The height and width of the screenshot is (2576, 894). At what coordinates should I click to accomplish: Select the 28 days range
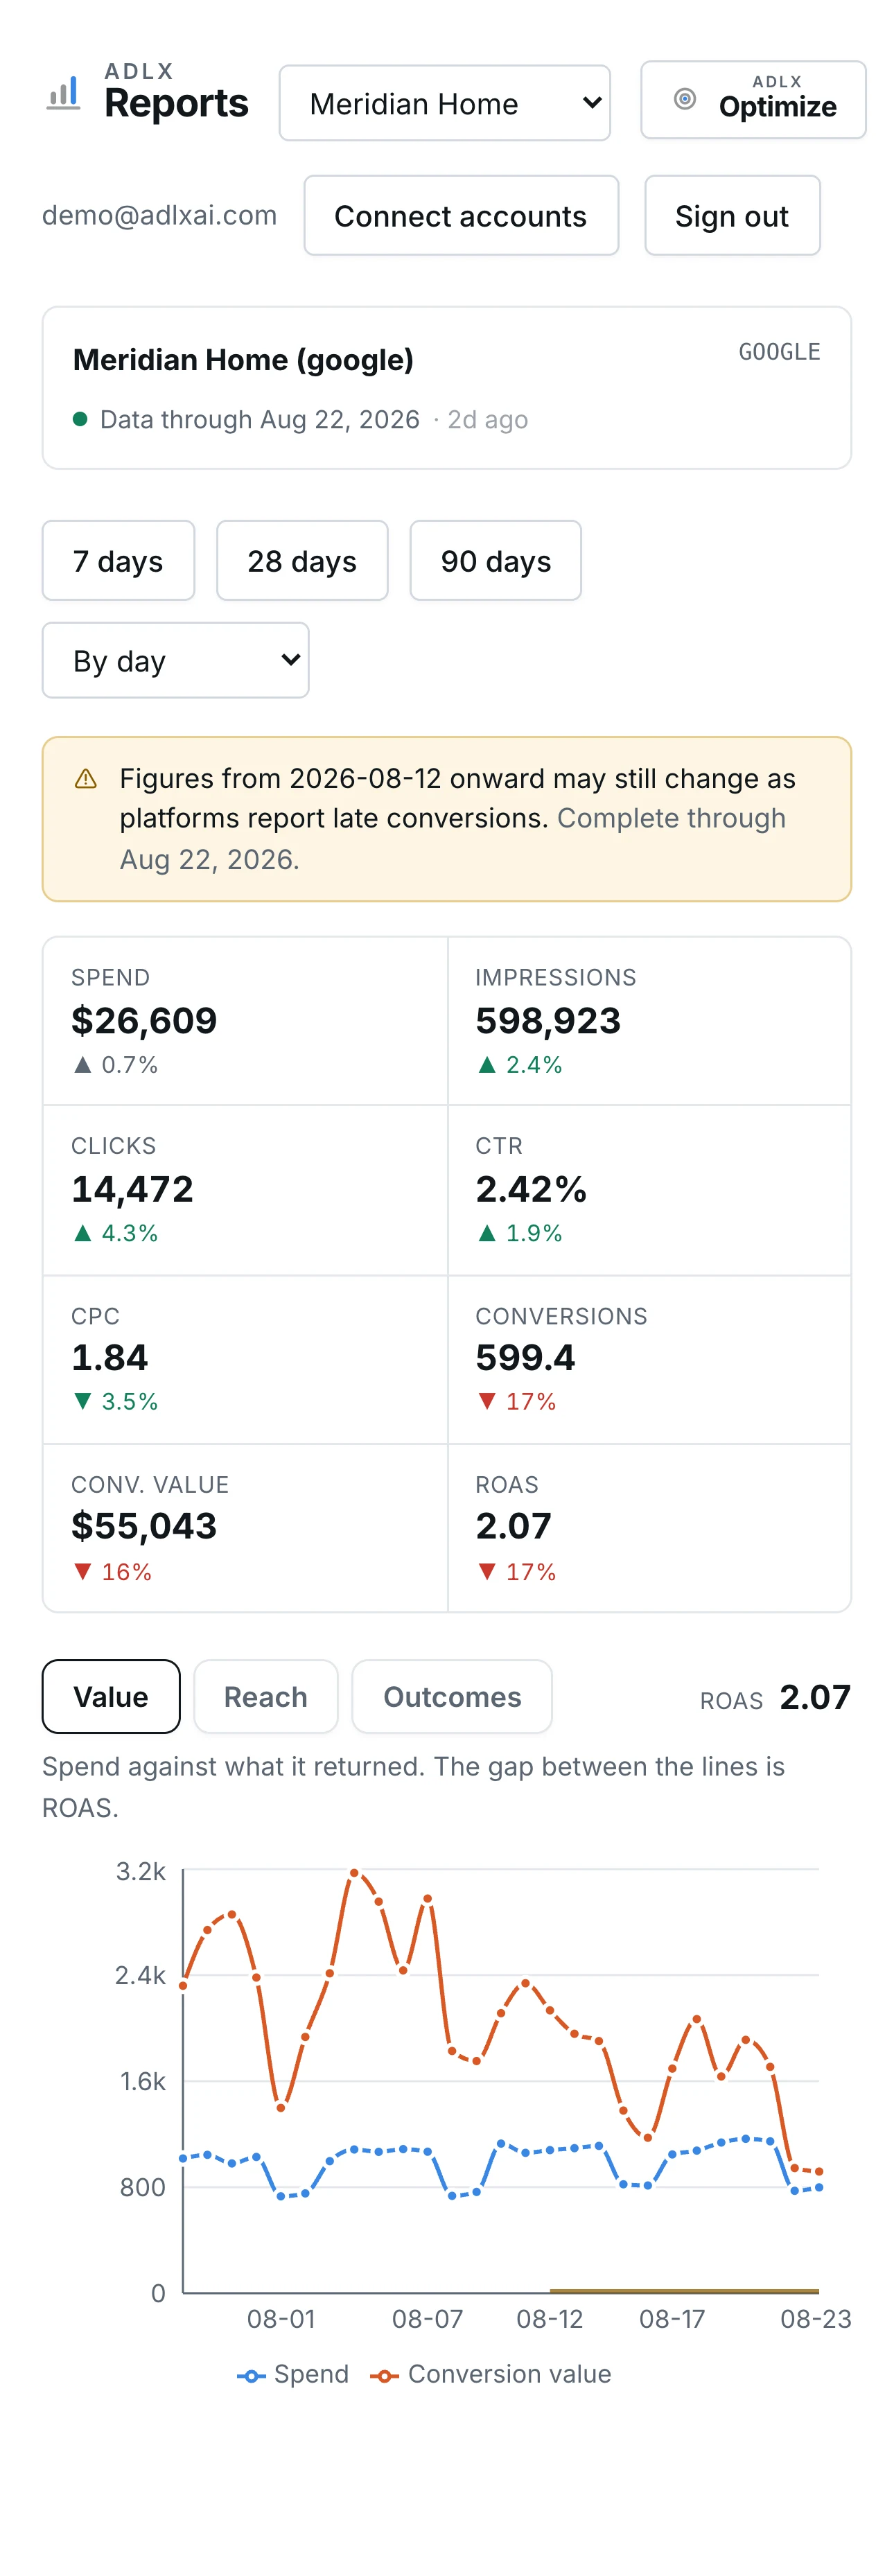coord(302,560)
